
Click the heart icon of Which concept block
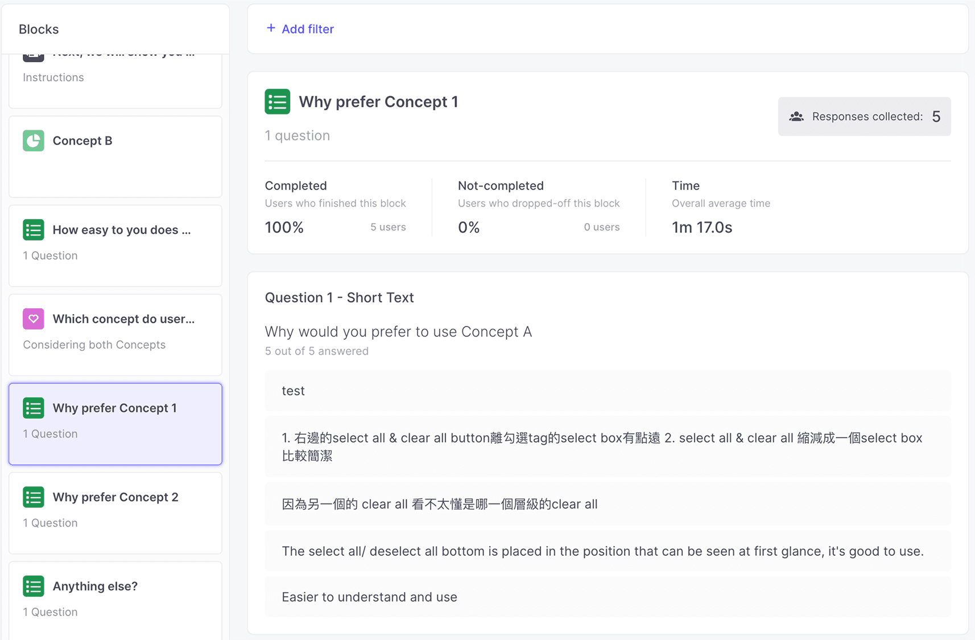coord(34,319)
